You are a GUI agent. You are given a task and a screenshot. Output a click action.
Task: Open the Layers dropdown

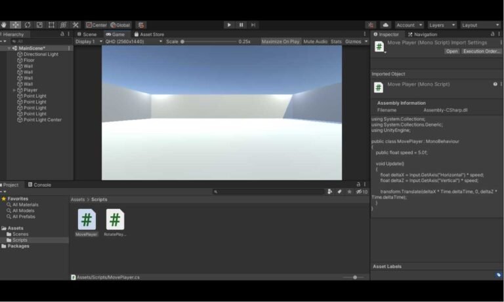[442, 25]
